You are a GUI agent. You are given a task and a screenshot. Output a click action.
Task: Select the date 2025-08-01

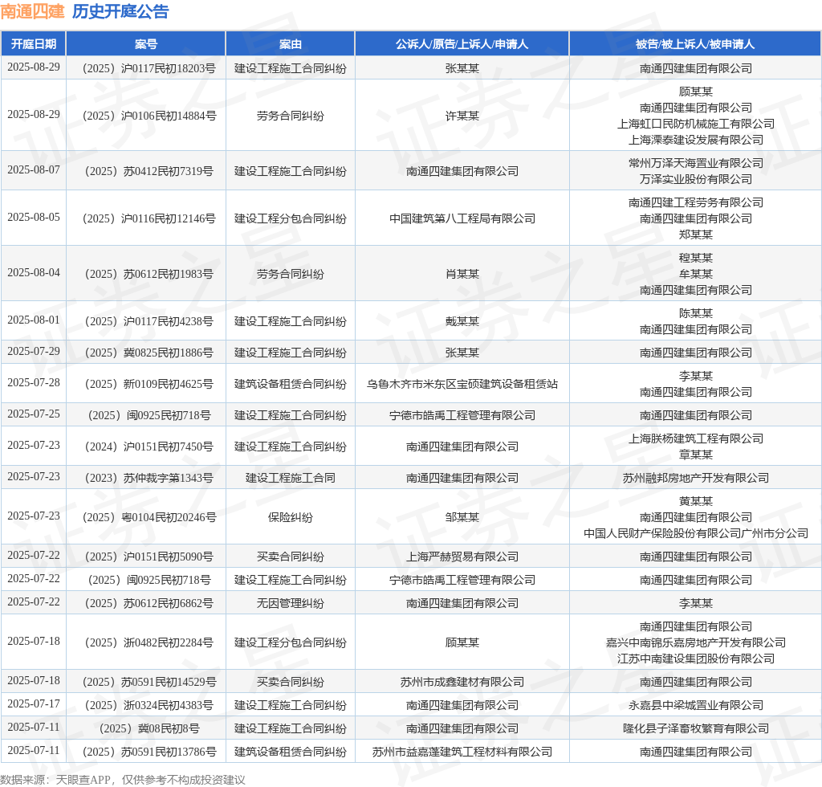pos(34,320)
